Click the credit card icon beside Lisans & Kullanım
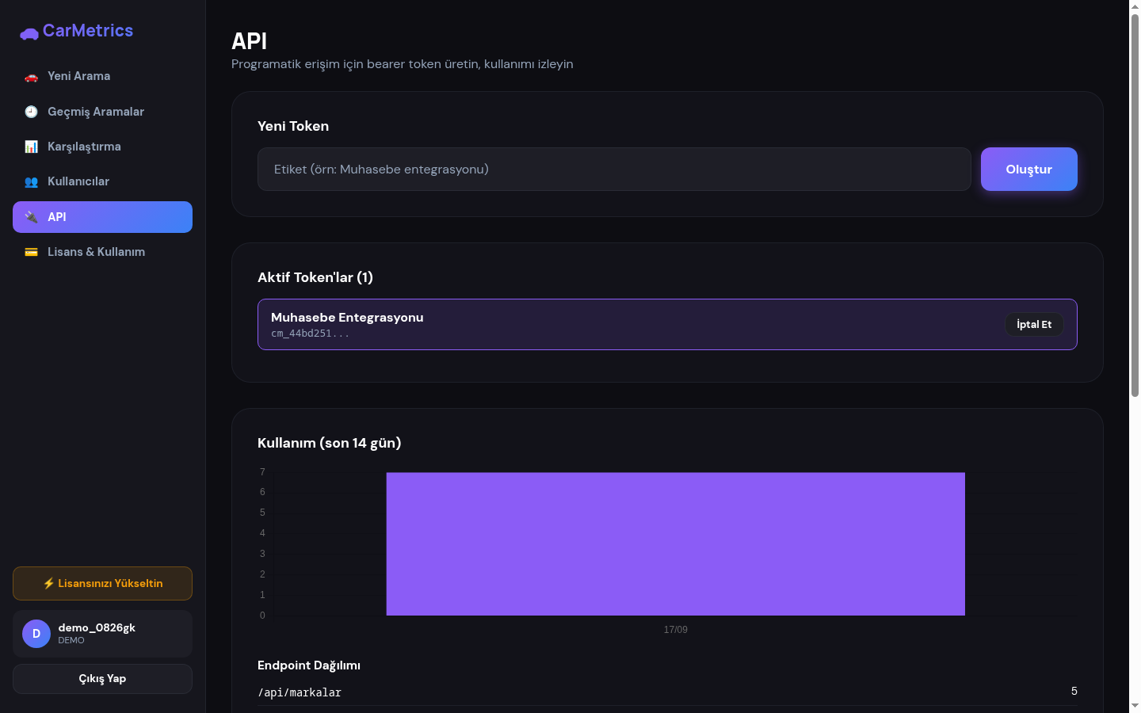This screenshot has height=713, width=1141. click(31, 252)
